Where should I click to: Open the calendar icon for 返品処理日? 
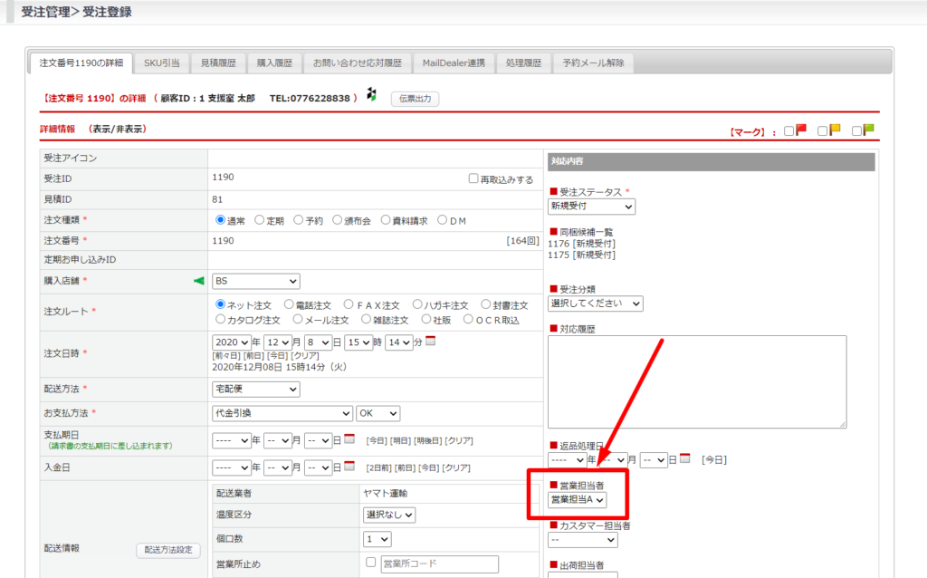click(685, 459)
